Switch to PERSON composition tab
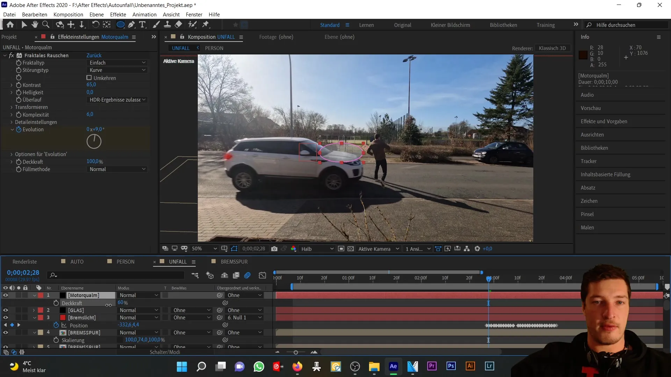The height and width of the screenshot is (377, 671). coord(214,48)
